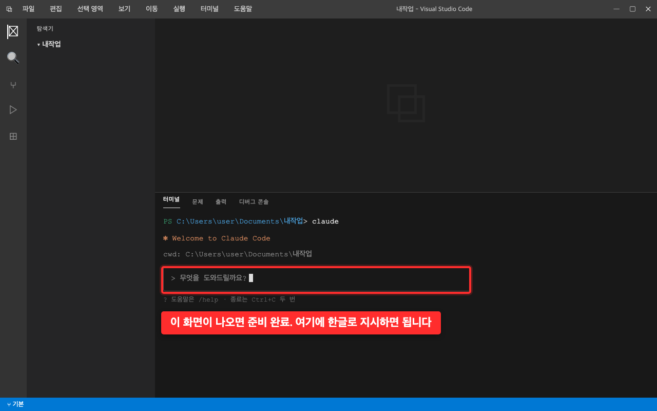This screenshot has height=411, width=657.
Task: Click the PowerShell prompt line with claude
Action: (x=251, y=221)
